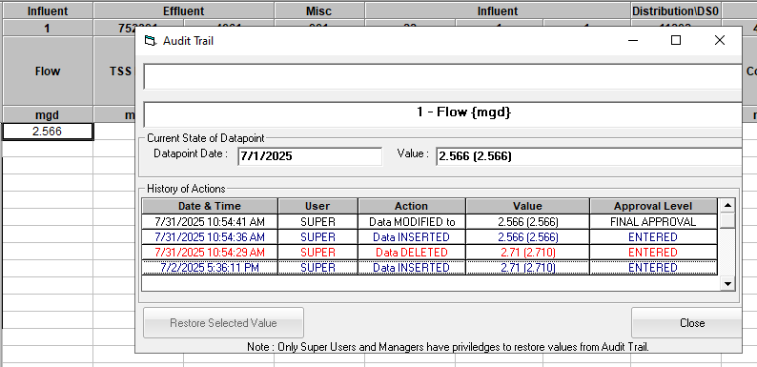Click the Close button
The height and width of the screenshot is (367, 757).
pyautogui.click(x=686, y=322)
